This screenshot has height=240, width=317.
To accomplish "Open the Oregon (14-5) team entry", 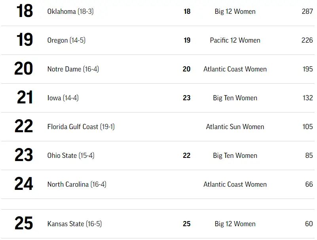I will (66, 40).
